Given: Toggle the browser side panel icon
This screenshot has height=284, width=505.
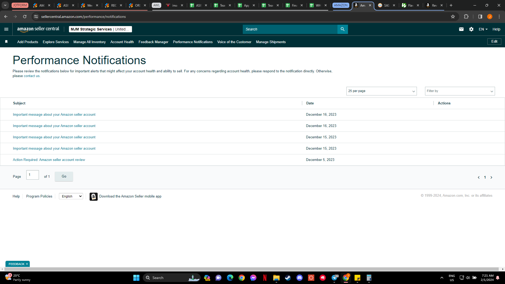Looking at the screenshot, I should [480, 17].
